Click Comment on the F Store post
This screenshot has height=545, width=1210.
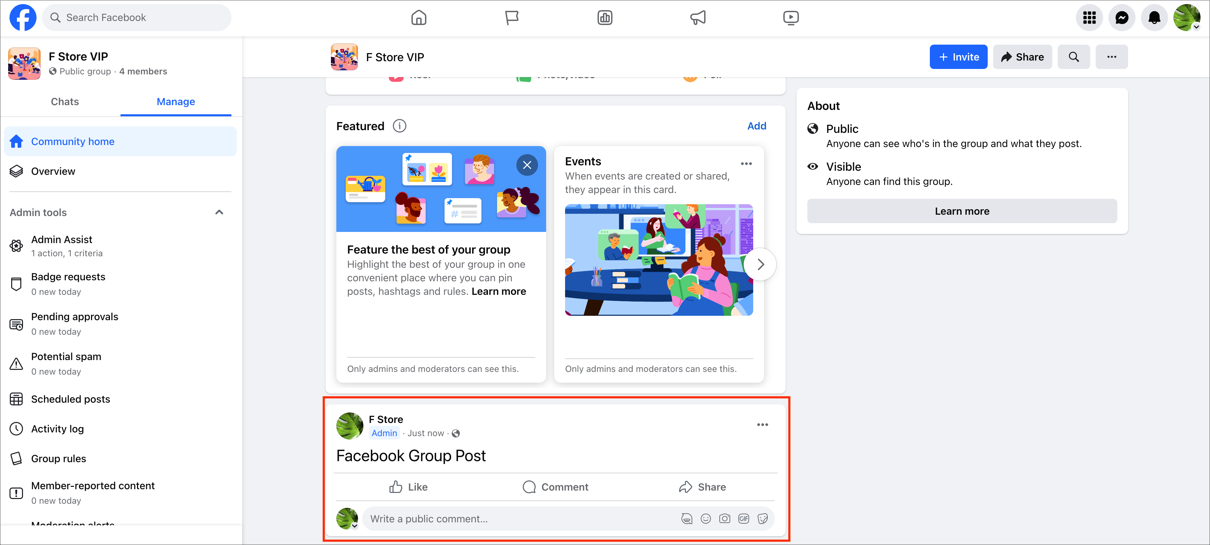tap(555, 487)
